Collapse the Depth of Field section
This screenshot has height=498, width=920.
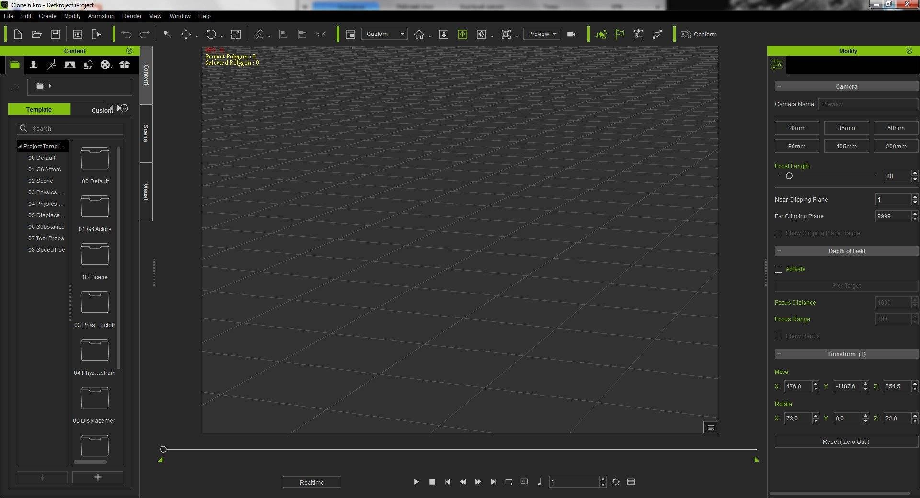click(x=779, y=251)
